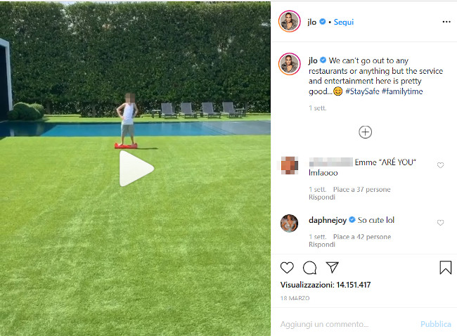The width and height of the screenshot is (457, 336).
Task: Submit comment with the Pubblica button
Action: pyautogui.click(x=435, y=324)
